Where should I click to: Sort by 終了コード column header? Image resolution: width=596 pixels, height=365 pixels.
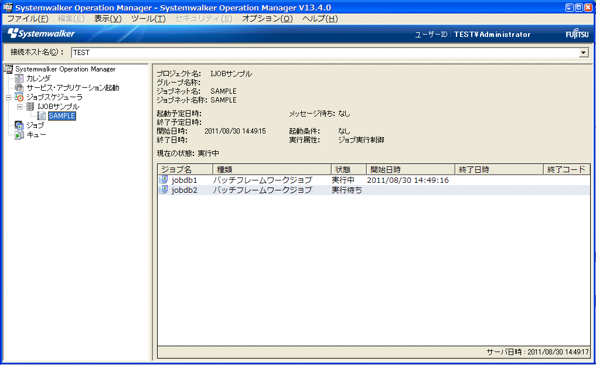tap(566, 169)
